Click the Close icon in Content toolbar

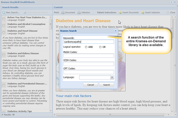(x=168, y=13)
